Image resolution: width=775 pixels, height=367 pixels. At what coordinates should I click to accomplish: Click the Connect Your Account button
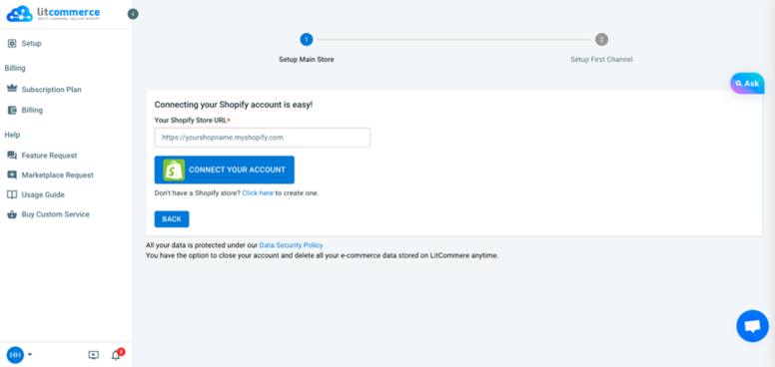click(x=225, y=170)
